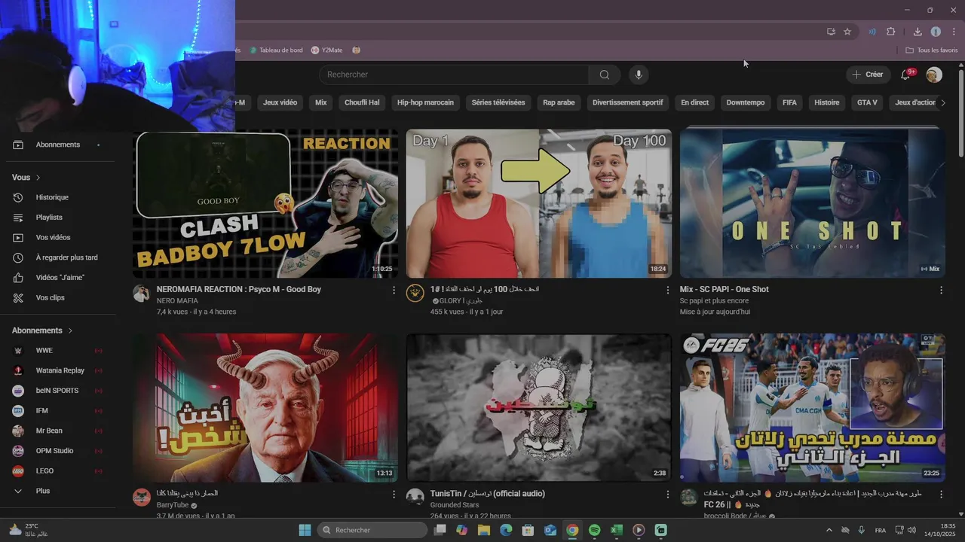This screenshot has width=965, height=542.
Task: Click title NEROMAFIA REACTION : Psyco M - Good Boy
Action: [x=239, y=289]
